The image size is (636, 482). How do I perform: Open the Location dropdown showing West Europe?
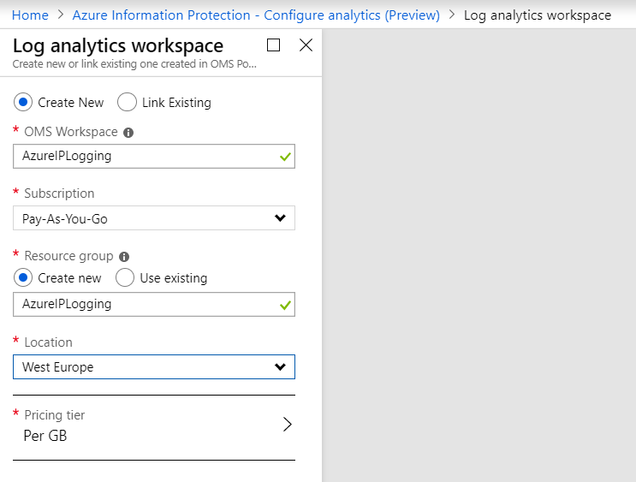pos(154,366)
